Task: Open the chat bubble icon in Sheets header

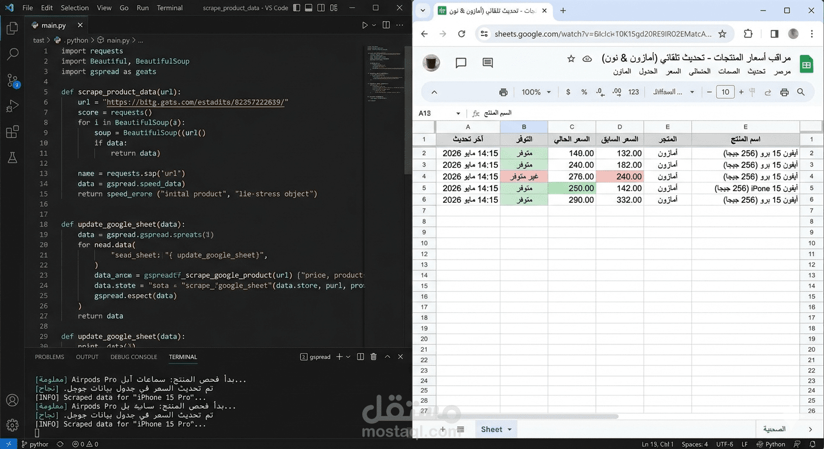Action: (461, 63)
